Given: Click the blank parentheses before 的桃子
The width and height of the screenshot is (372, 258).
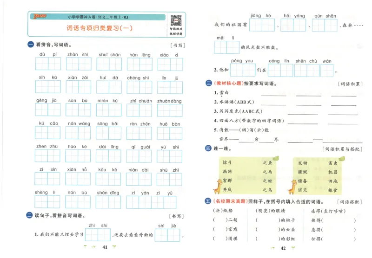Looking at the screenshot, I should [268, 220].
